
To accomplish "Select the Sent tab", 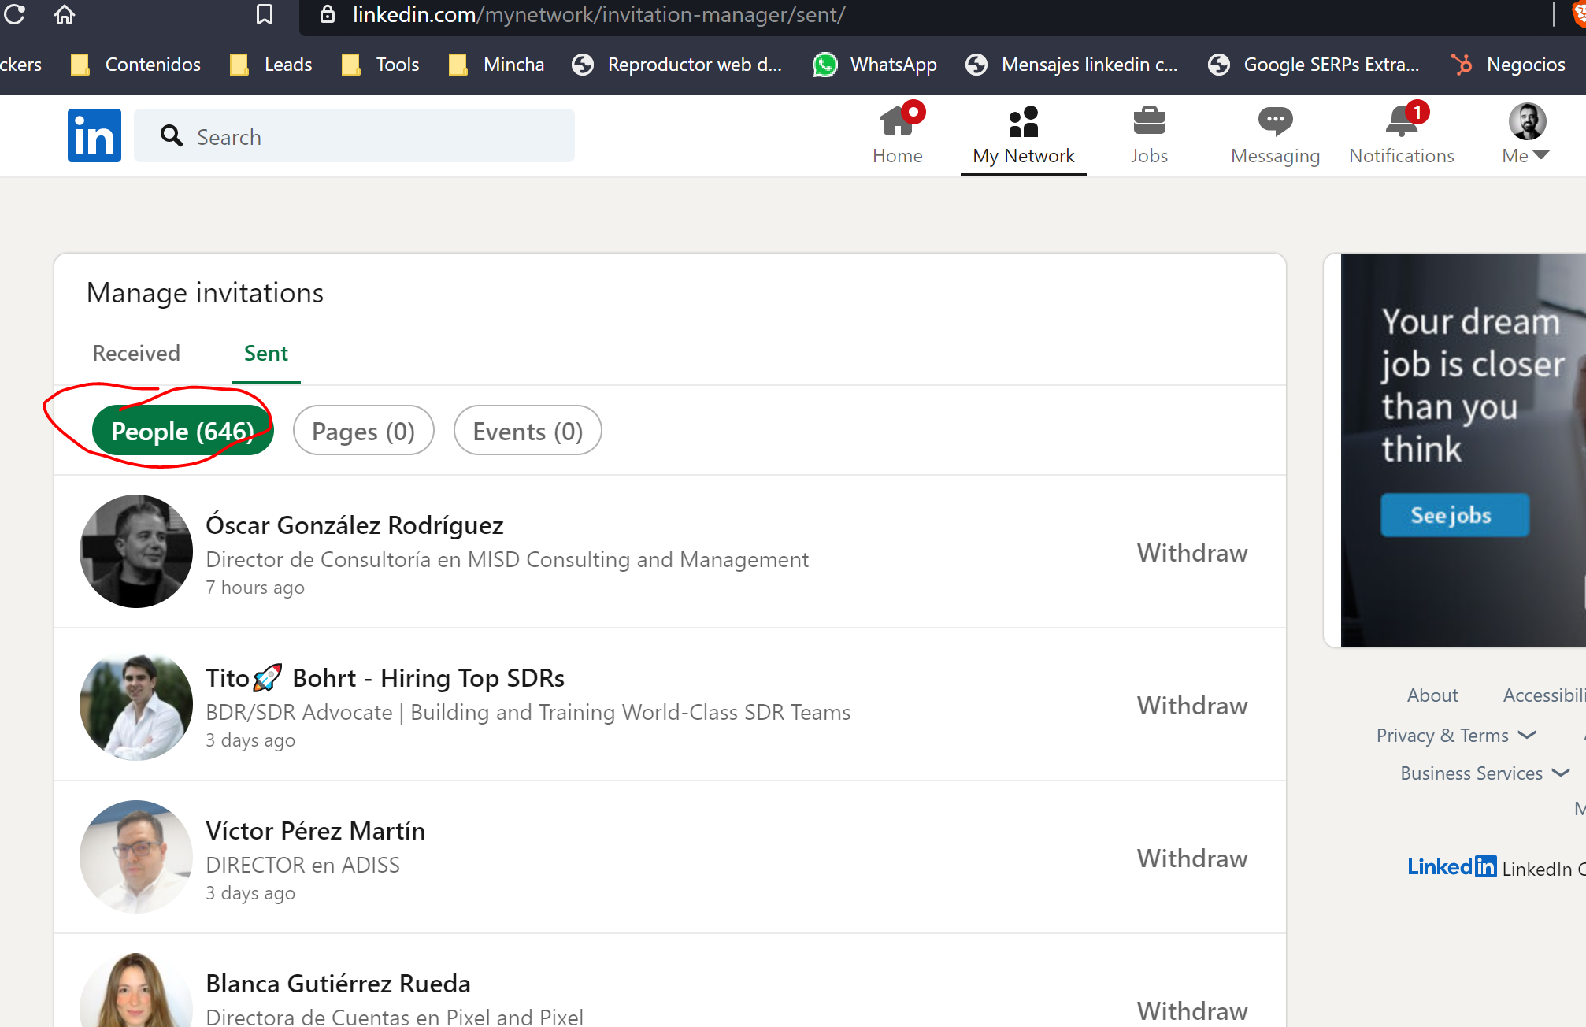I will pyautogui.click(x=266, y=353).
